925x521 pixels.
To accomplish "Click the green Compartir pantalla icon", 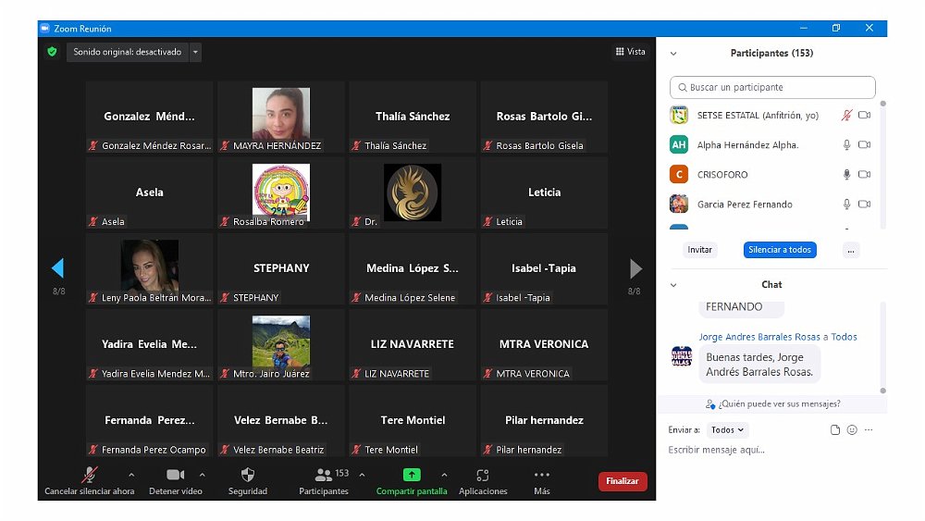I will coord(412,475).
